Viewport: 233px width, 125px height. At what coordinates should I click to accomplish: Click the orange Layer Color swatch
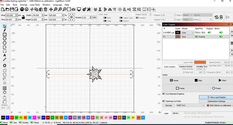200,62
